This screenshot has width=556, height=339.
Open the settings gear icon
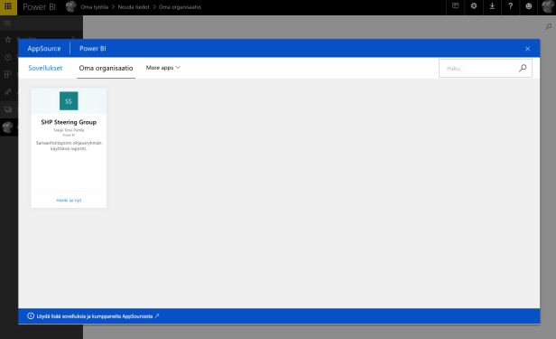point(474,6)
